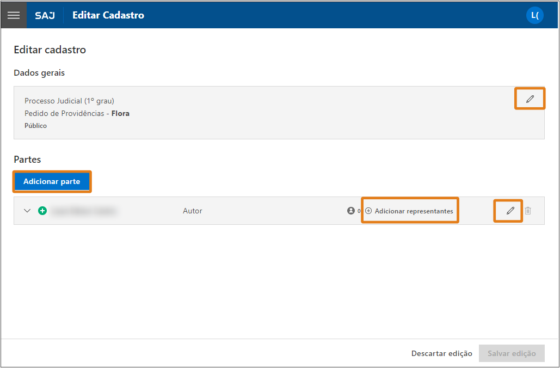The height and width of the screenshot is (368, 560).
Task: Click the Público visibility label
Action: pos(35,126)
